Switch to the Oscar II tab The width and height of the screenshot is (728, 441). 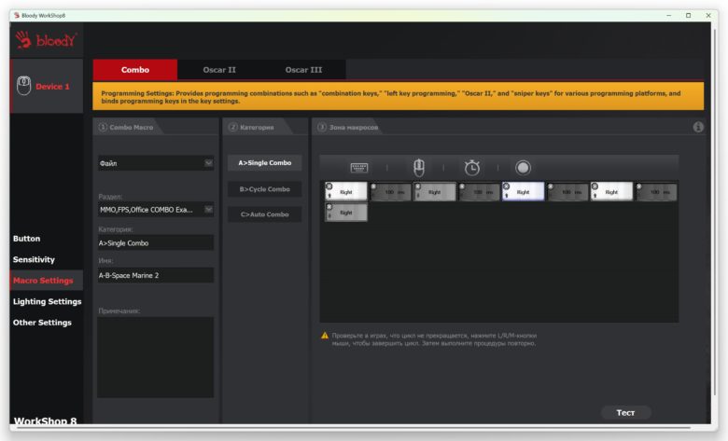tap(219, 70)
